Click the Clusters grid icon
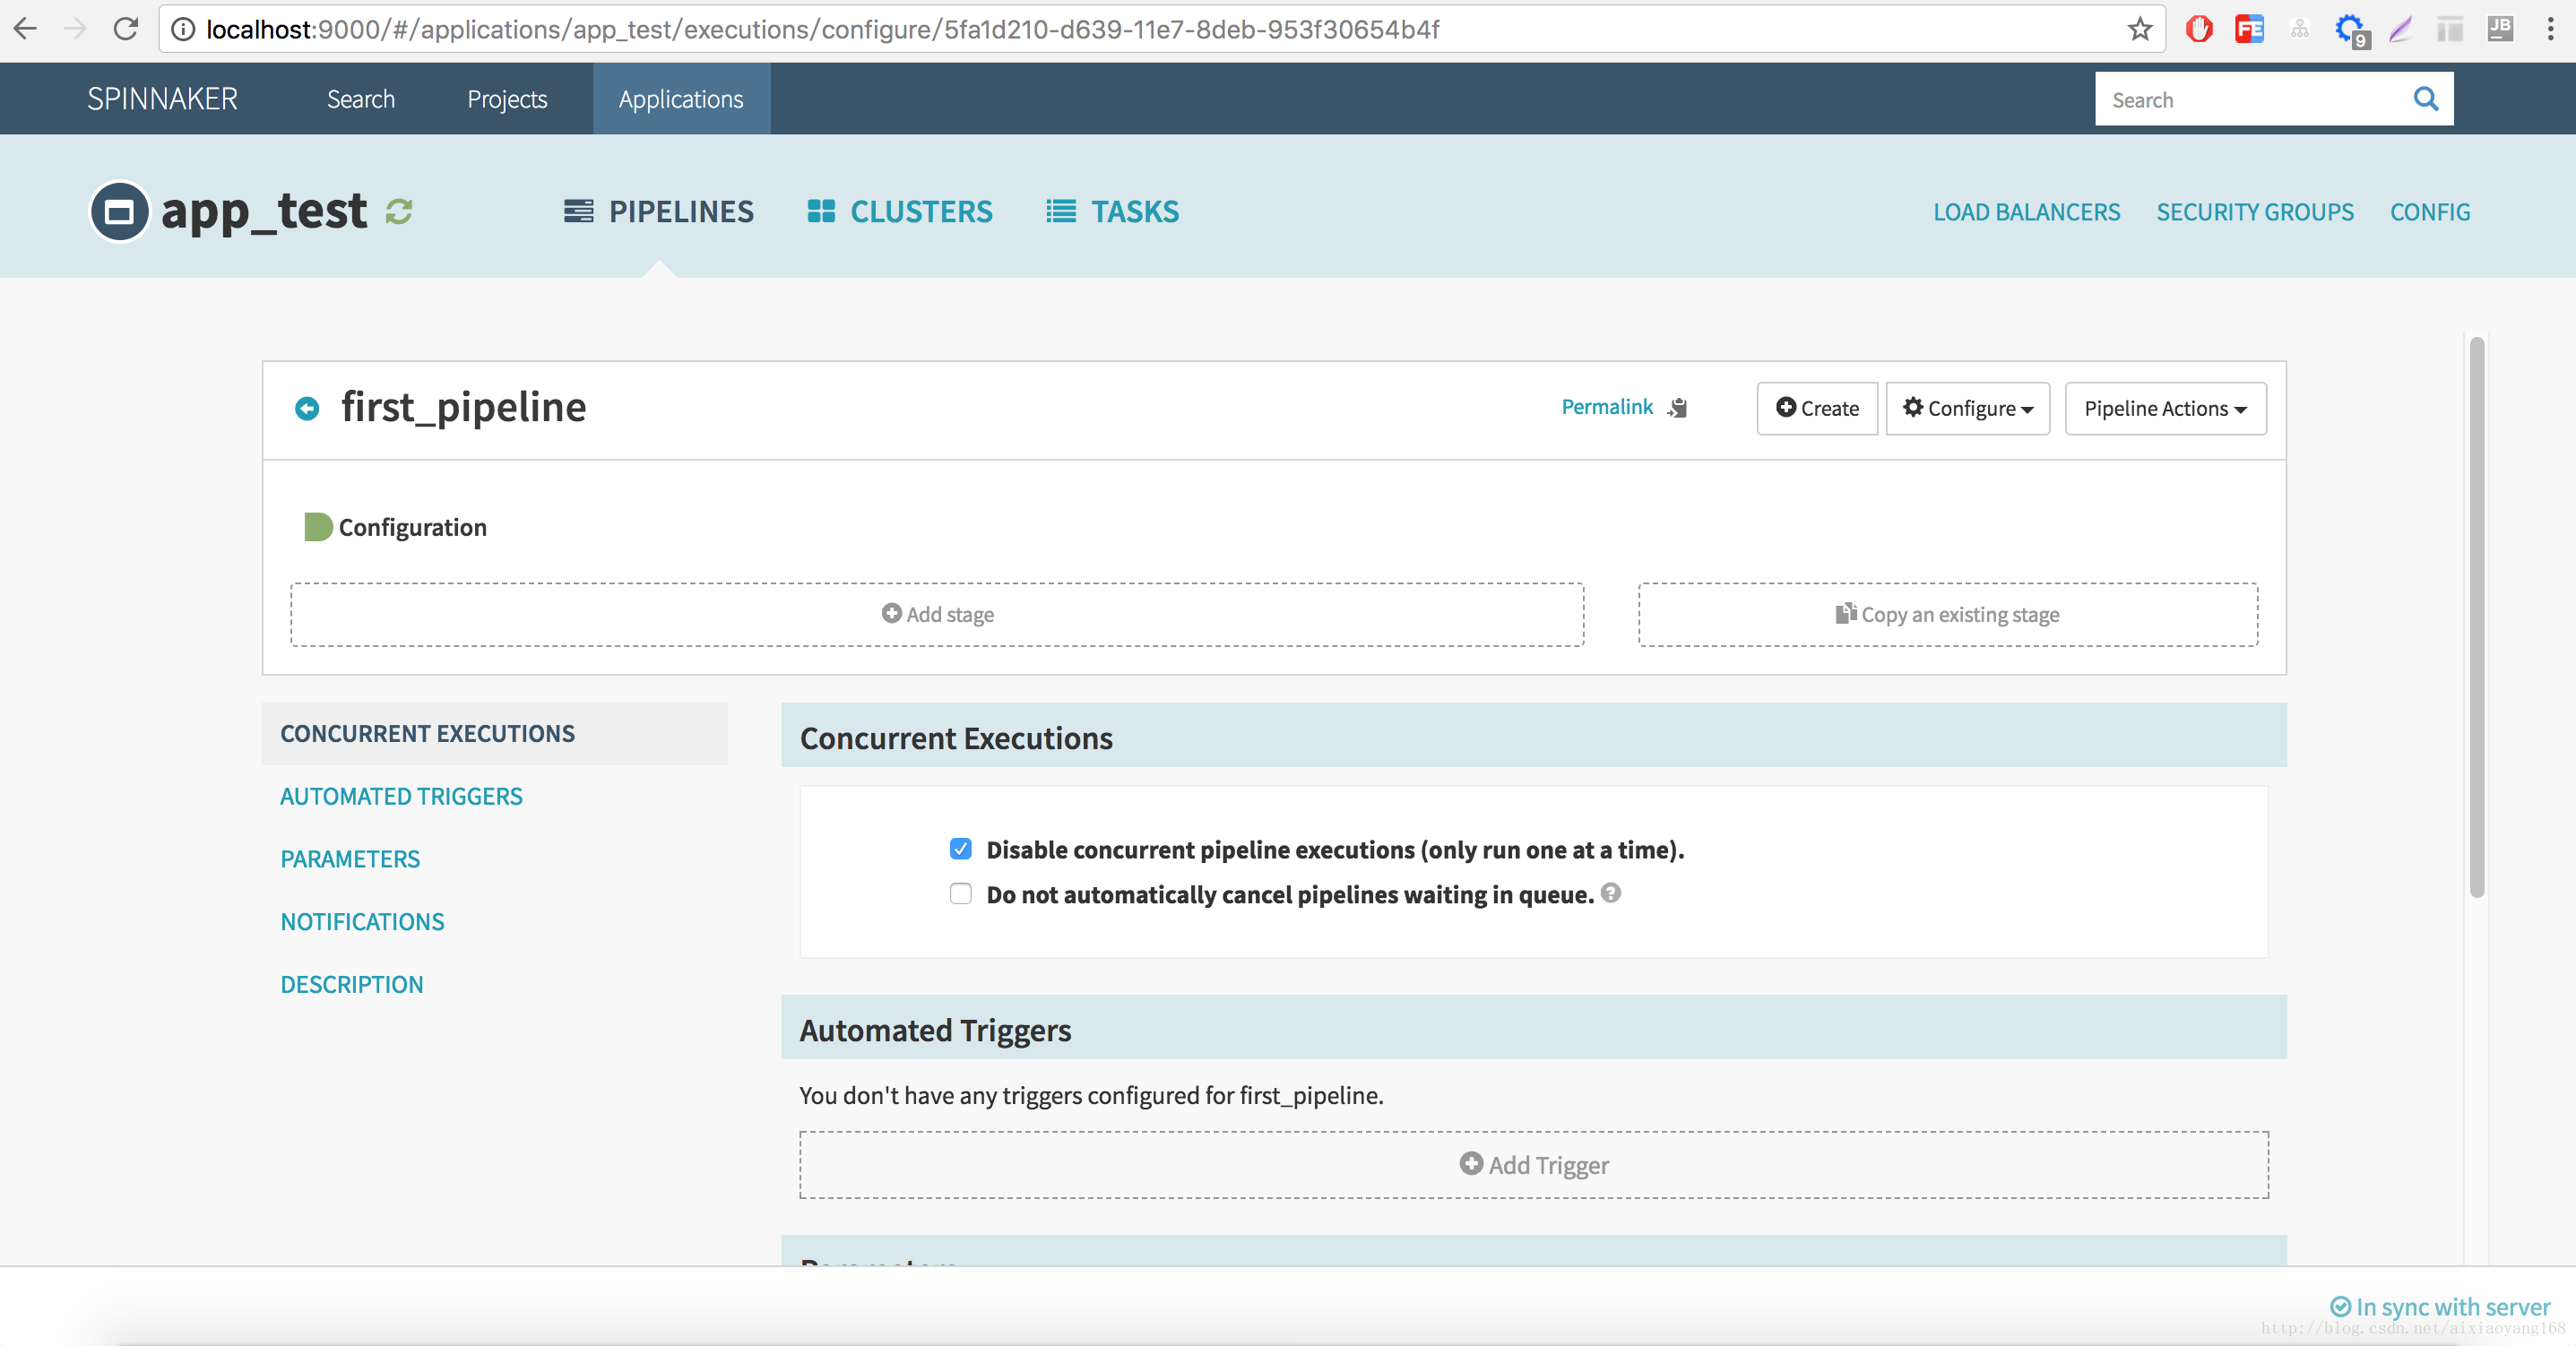Screen dimensions: 2576x1346 point(819,210)
